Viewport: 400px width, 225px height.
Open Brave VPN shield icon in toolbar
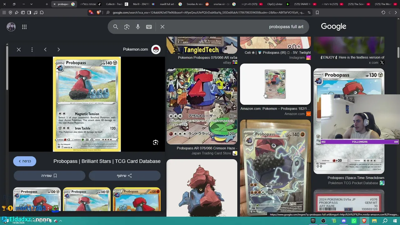click(x=10, y=12)
